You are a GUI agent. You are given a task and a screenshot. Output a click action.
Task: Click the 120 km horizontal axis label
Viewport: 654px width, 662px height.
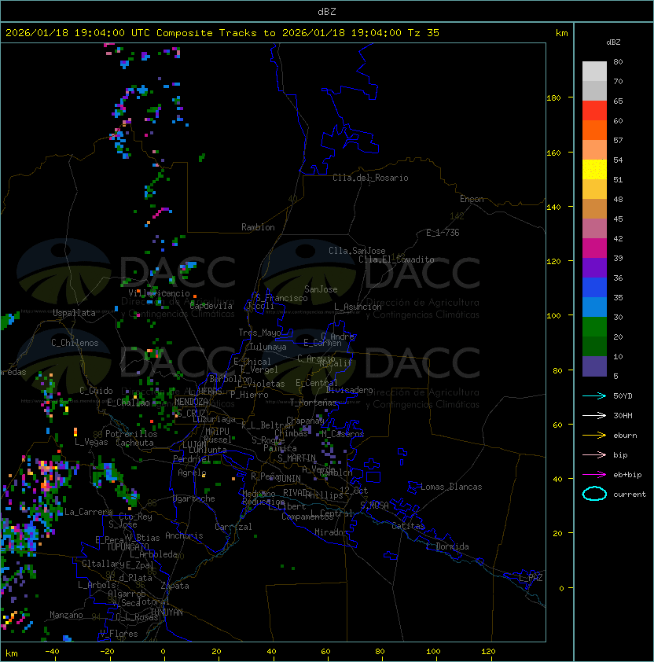[x=488, y=652]
